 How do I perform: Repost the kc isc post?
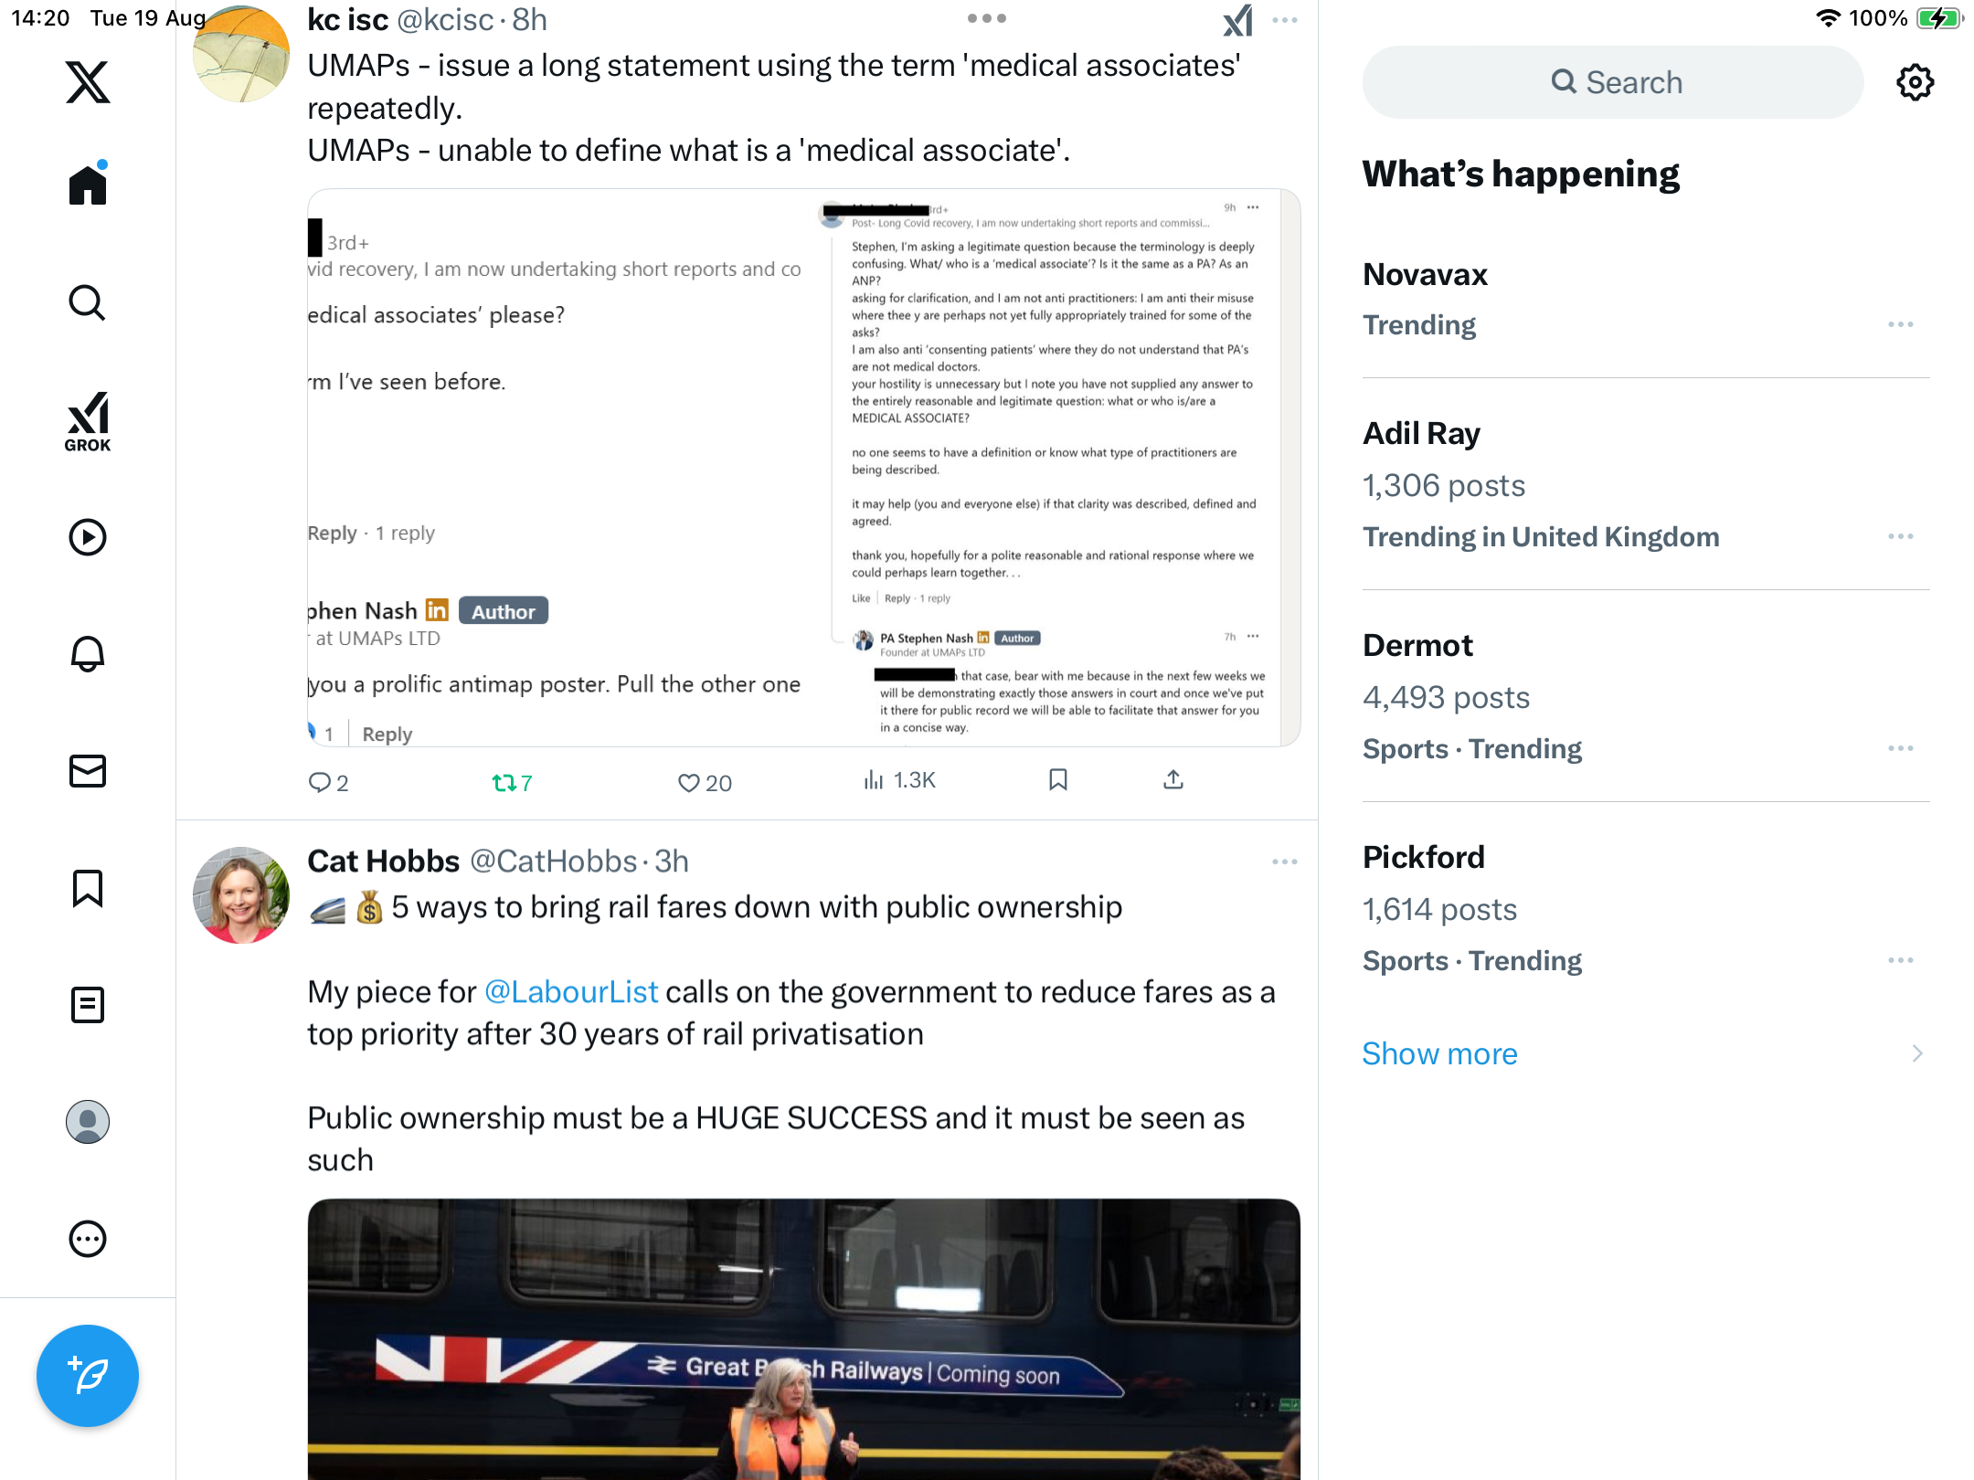click(x=512, y=783)
